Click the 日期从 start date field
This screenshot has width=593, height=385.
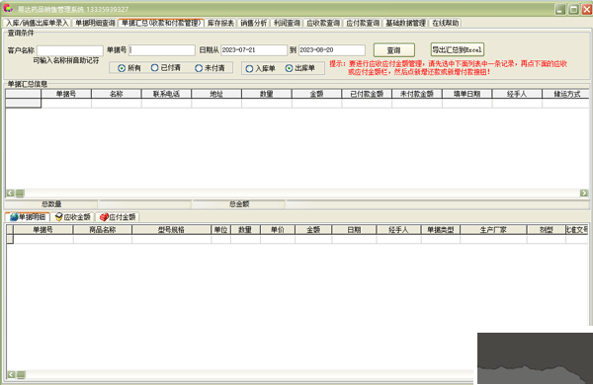click(254, 50)
